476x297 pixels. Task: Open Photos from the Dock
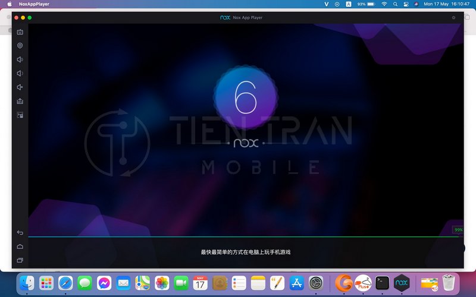click(x=162, y=283)
